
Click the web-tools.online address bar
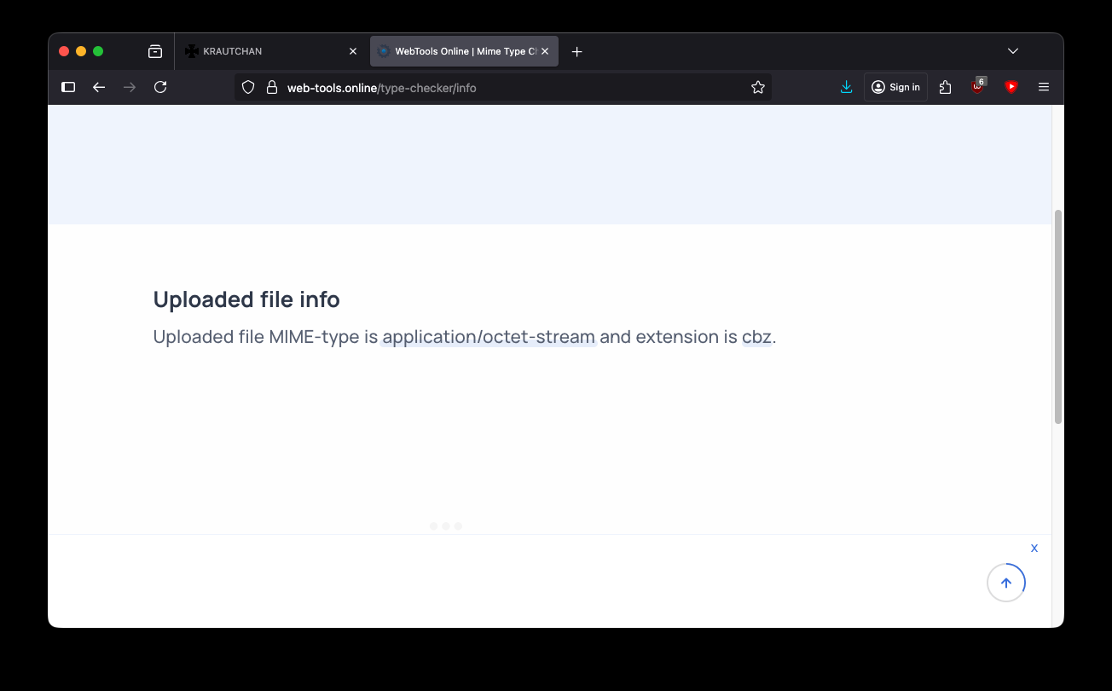(x=512, y=87)
